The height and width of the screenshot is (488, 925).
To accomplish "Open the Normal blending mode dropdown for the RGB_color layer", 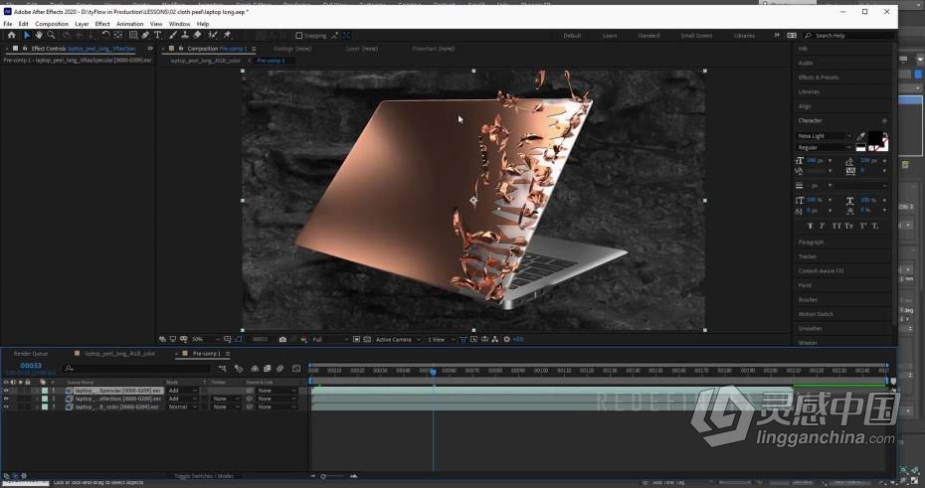I will 182,407.
